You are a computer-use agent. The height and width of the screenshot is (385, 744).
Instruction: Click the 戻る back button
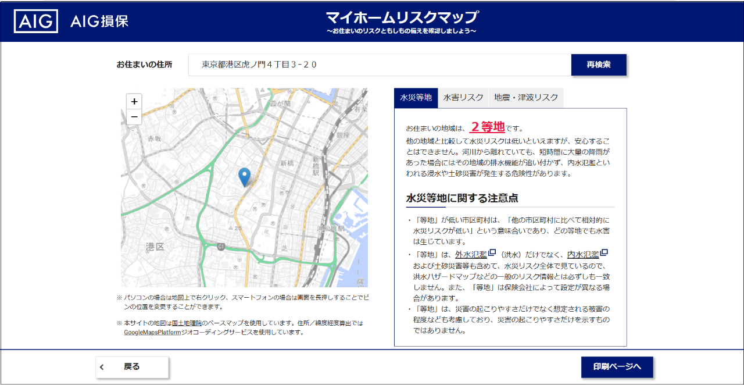(x=132, y=367)
